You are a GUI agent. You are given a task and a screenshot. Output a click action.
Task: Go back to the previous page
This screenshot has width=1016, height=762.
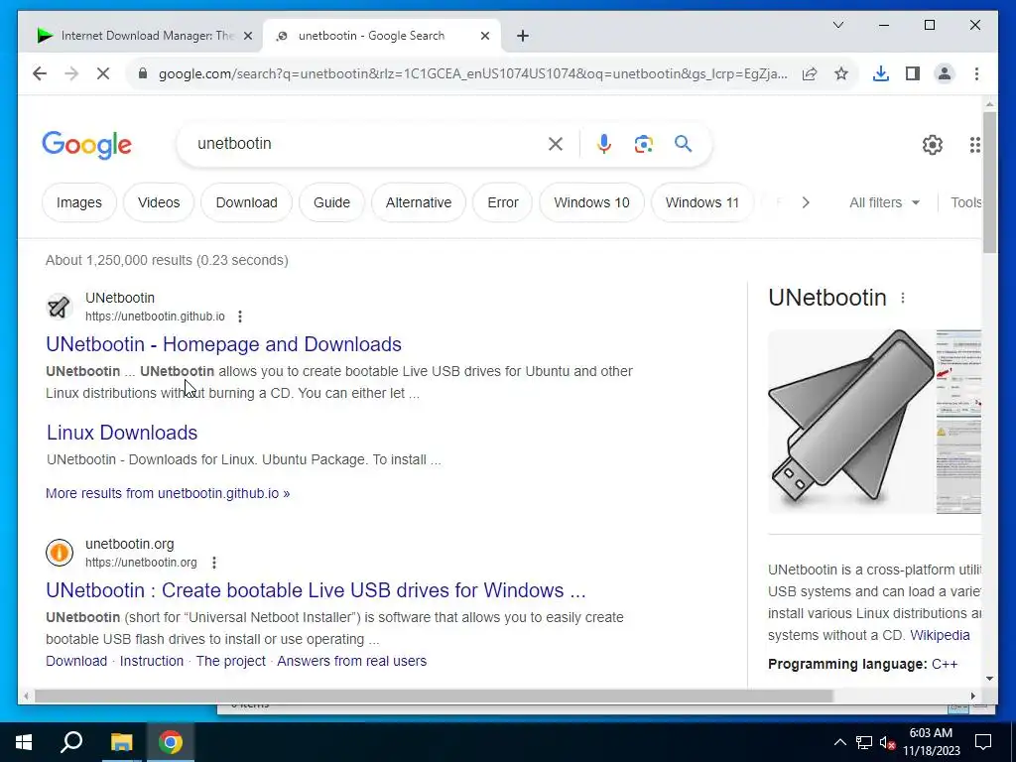40,73
